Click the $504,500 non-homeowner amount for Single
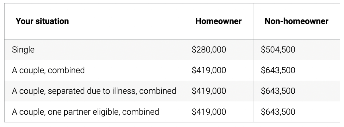This screenshot has height=127, width=344. (x=278, y=50)
